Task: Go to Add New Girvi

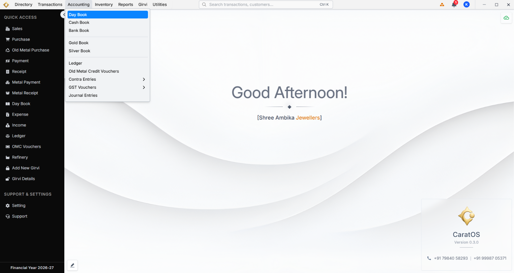Action: [32, 168]
